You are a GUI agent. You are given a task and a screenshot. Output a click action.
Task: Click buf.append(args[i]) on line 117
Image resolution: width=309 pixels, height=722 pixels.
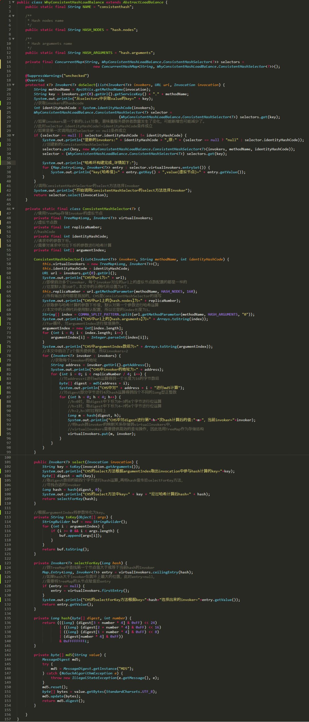click(x=80, y=535)
